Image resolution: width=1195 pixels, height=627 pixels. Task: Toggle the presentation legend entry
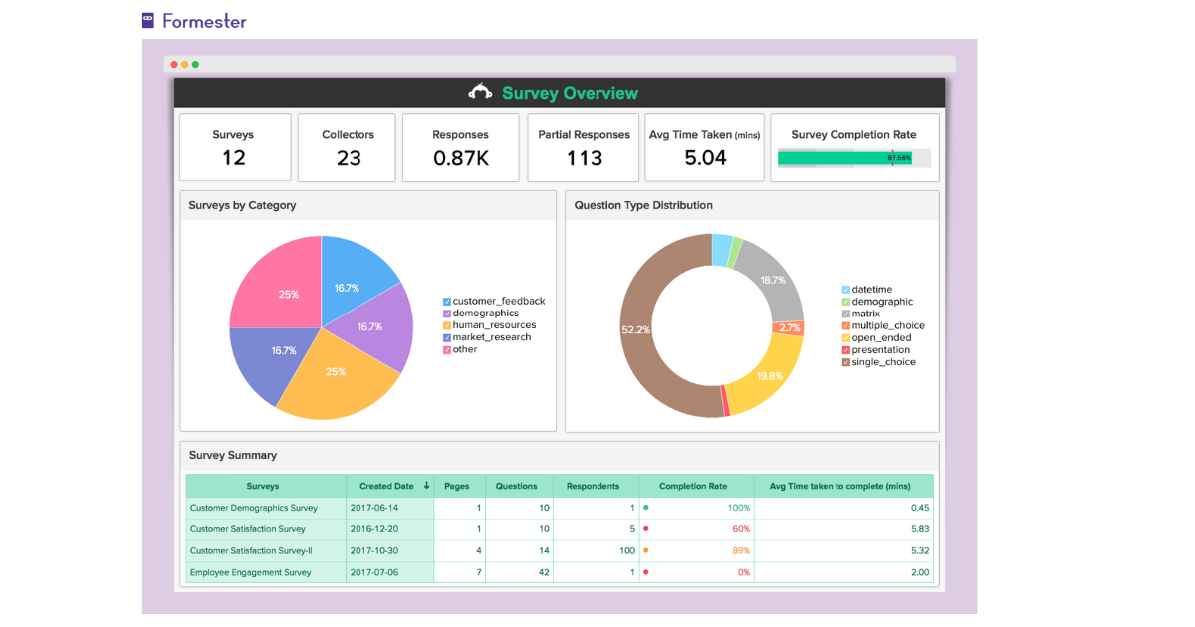click(x=845, y=349)
